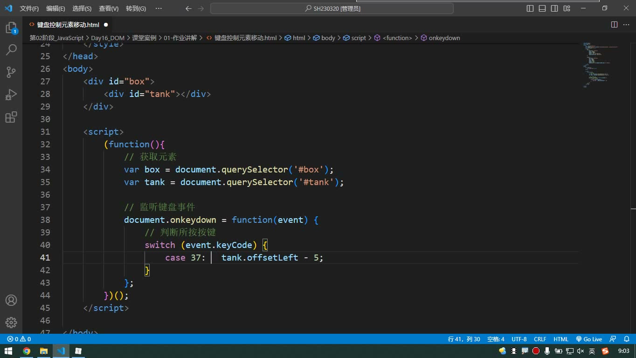Toggle the bottom panel visibility
636x358 pixels.
(x=542, y=8)
